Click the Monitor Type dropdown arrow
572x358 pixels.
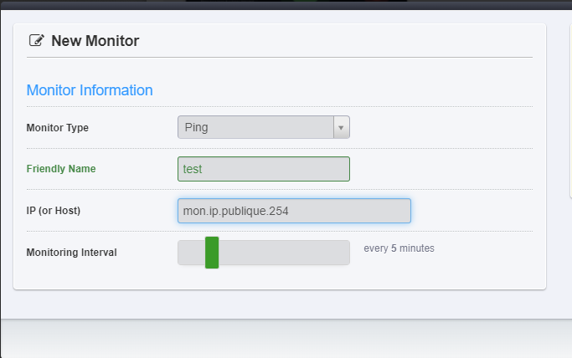tap(341, 127)
